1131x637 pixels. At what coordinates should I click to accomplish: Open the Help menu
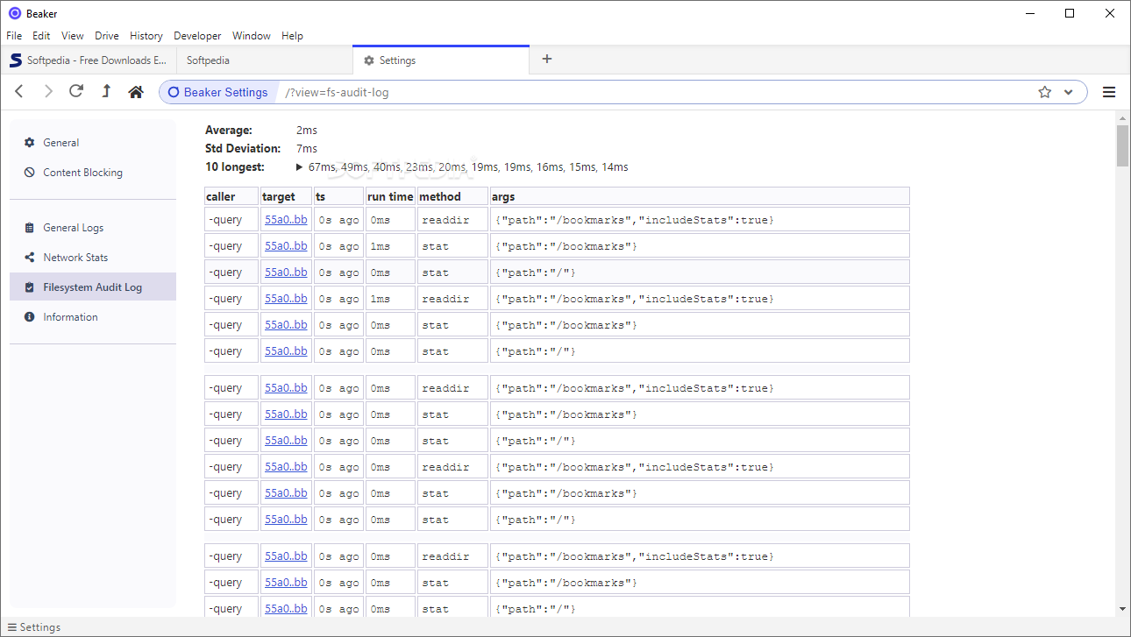click(x=292, y=36)
